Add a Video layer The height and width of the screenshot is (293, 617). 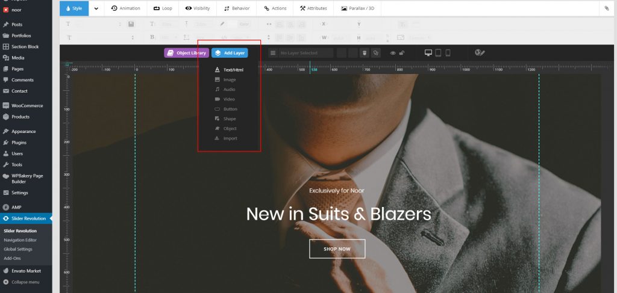point(225,99)
